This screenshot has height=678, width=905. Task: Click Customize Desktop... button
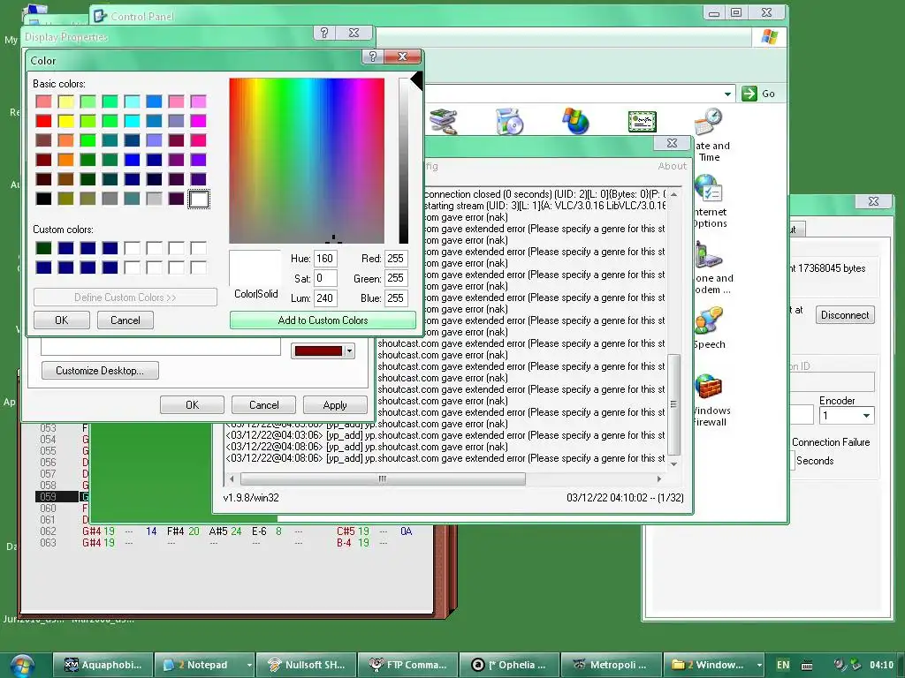tap(100, 371)
